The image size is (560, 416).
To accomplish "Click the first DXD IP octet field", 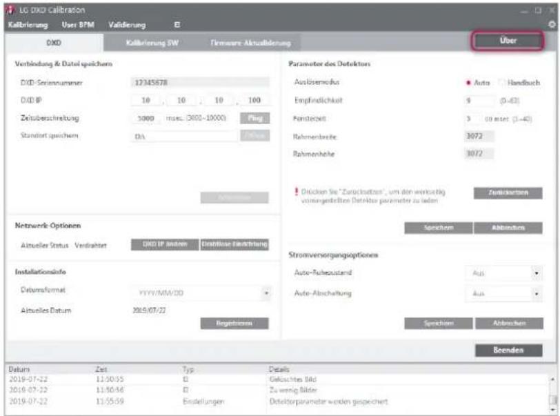I will coord(146,101).
